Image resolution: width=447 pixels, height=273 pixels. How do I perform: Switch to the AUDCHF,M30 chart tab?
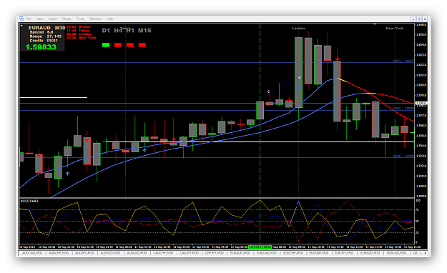(59, 253)
